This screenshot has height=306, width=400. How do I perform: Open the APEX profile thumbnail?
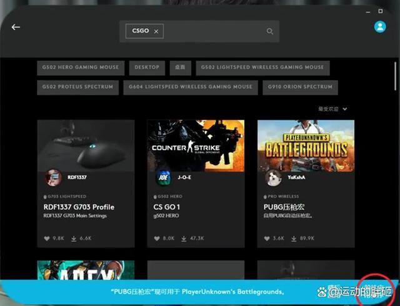[x=86, y=270]
